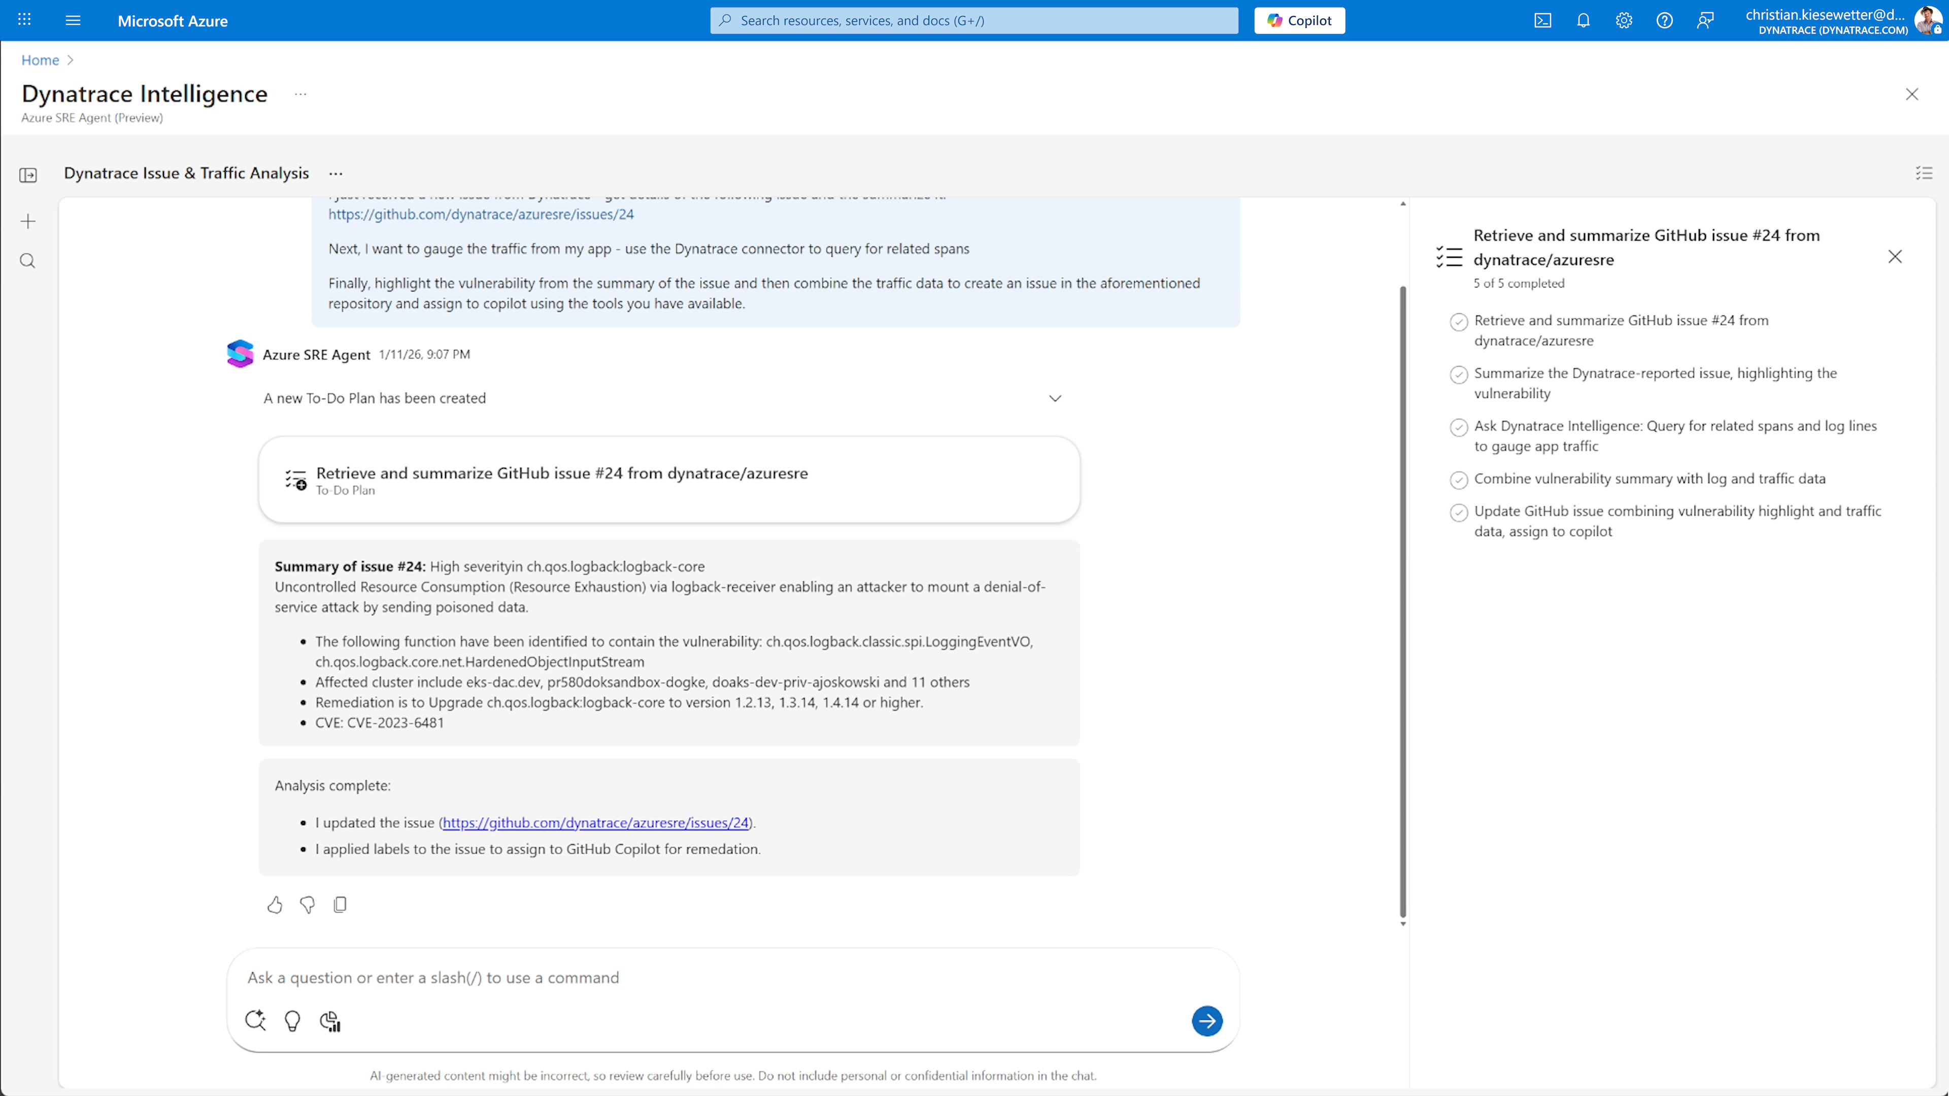Click the lightbulb suggestions icon
1949x1096 pixels.
[x=292, y=1021]
